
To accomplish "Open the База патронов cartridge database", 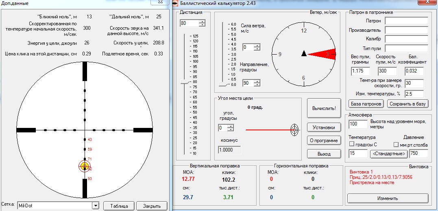I will 366,104.
